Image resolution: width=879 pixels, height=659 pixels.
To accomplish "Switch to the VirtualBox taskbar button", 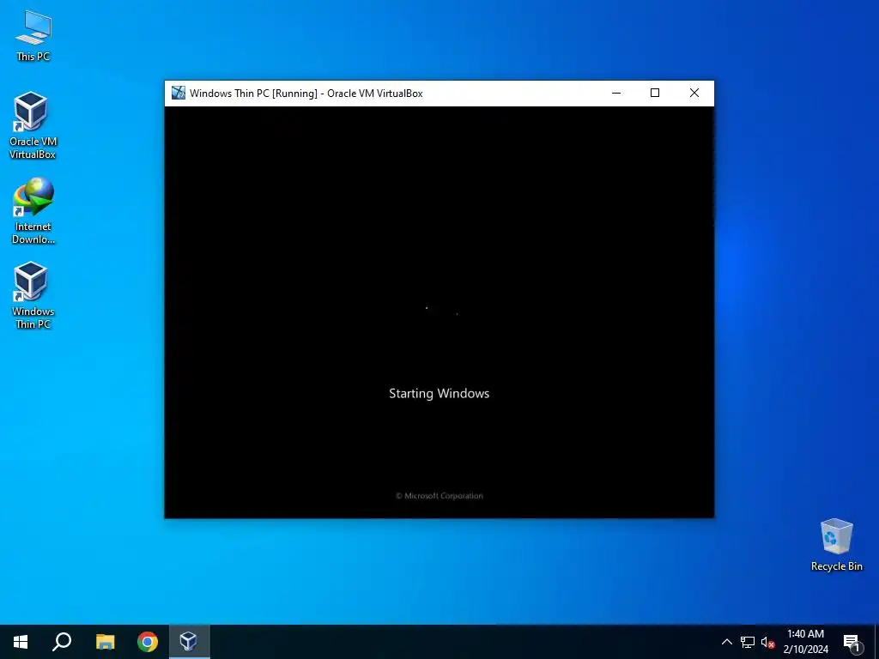I will point(189,642).
